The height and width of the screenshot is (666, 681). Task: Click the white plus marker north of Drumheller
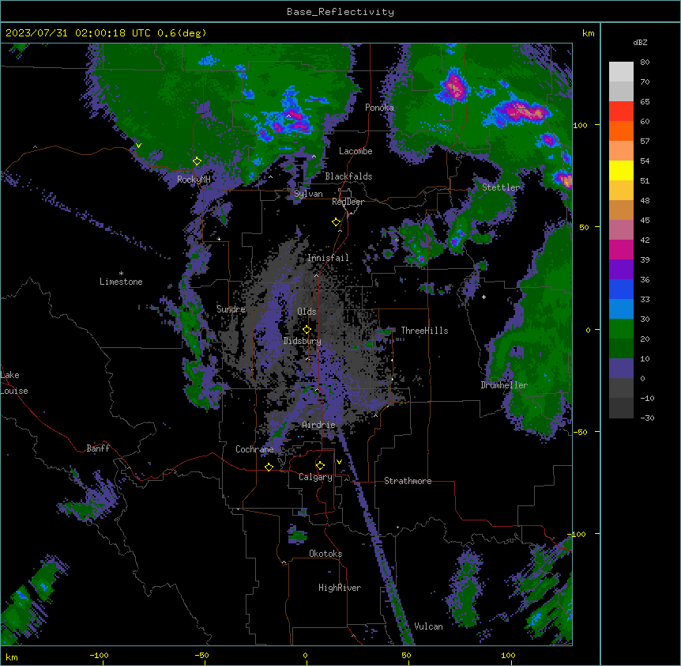[x=483, y=297]
